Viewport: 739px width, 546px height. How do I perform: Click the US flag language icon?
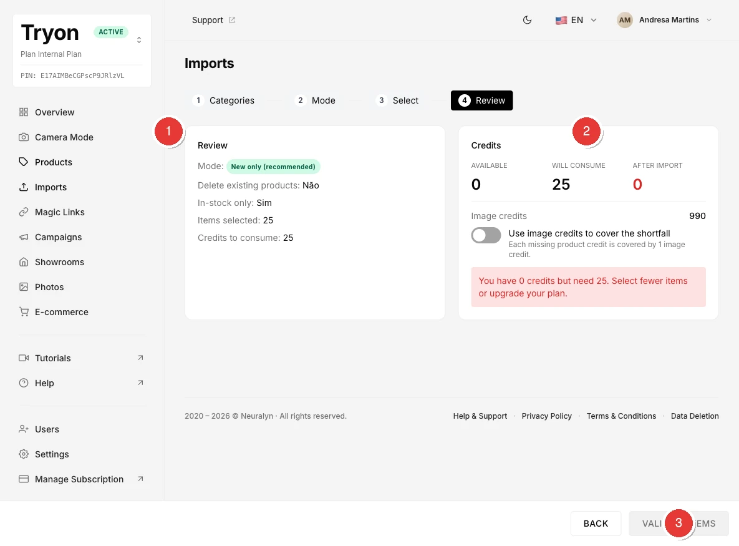[561, 20]
